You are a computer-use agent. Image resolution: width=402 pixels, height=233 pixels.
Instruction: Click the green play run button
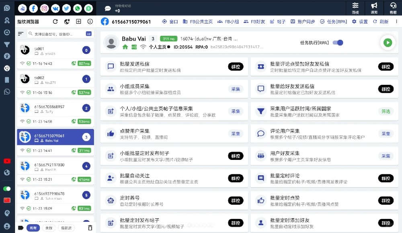pyautogui.click(x=388, y=43)
